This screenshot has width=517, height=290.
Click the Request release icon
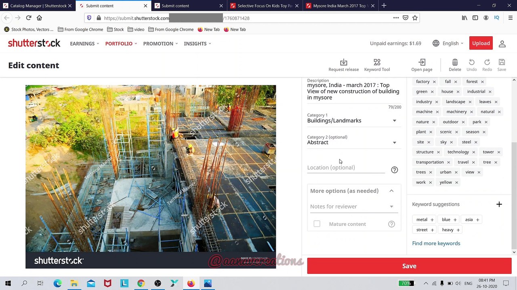tap(343, 62)
